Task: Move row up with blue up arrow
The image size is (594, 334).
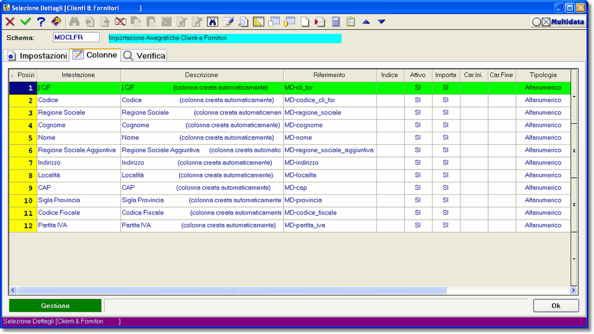Action: 366,22
